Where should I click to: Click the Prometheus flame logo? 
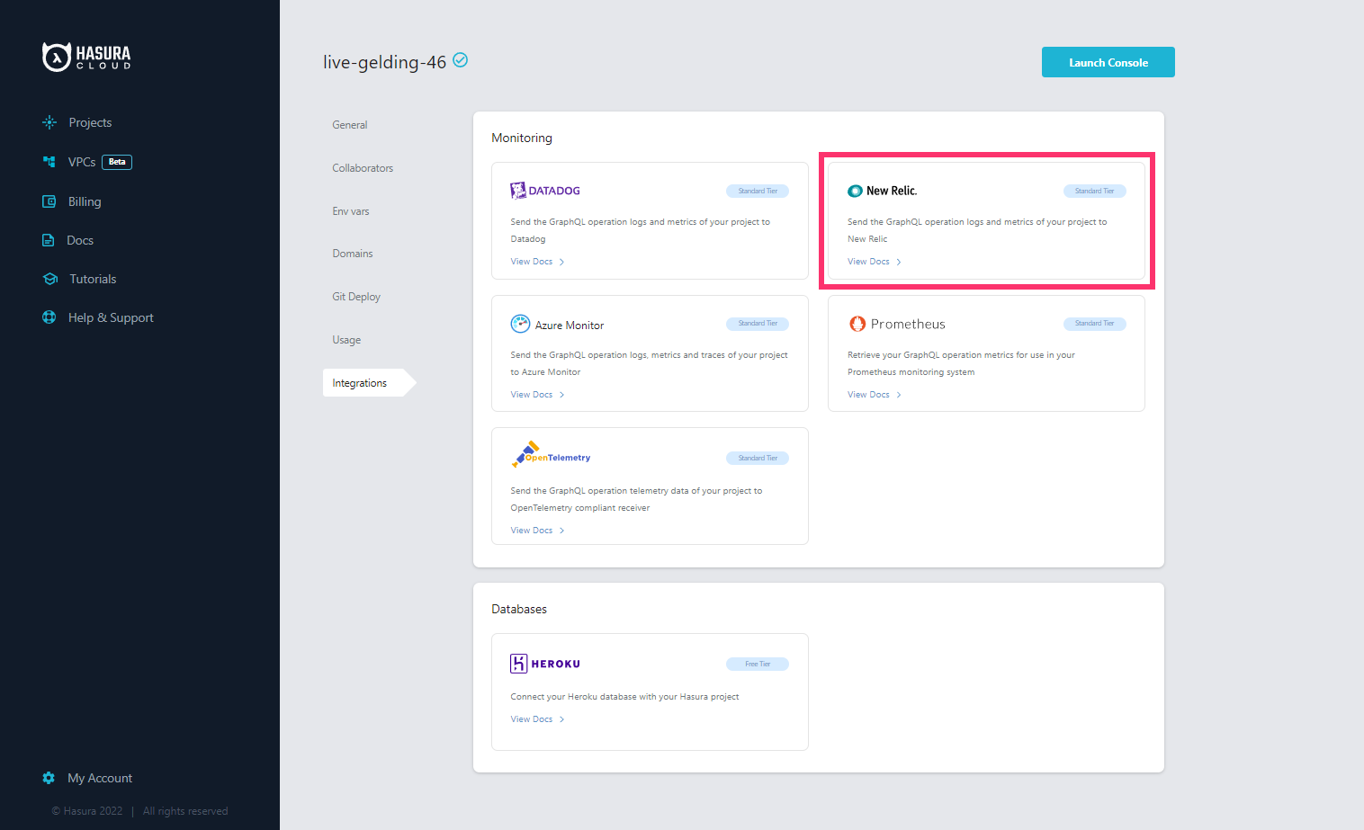pos(856,324)
